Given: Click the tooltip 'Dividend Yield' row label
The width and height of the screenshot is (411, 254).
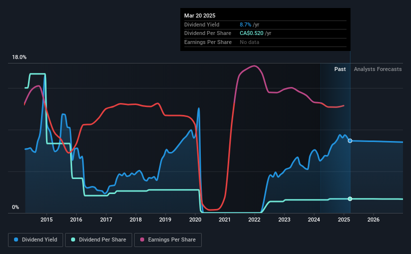Looking at the screenshot, I should [202, 24].
